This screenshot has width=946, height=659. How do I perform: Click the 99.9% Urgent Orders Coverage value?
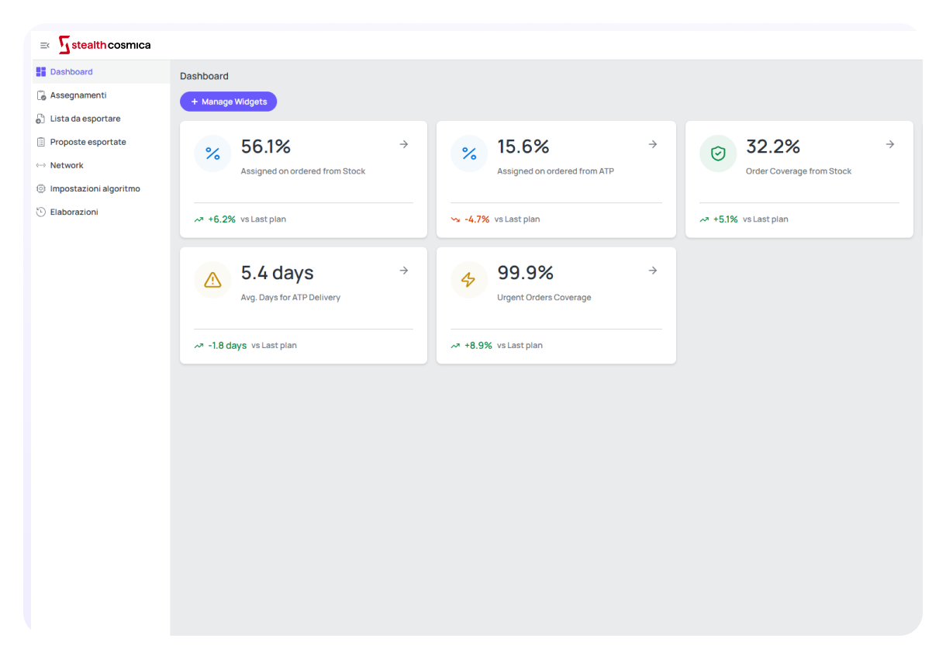pyautogui.click(x=525, y=273)
